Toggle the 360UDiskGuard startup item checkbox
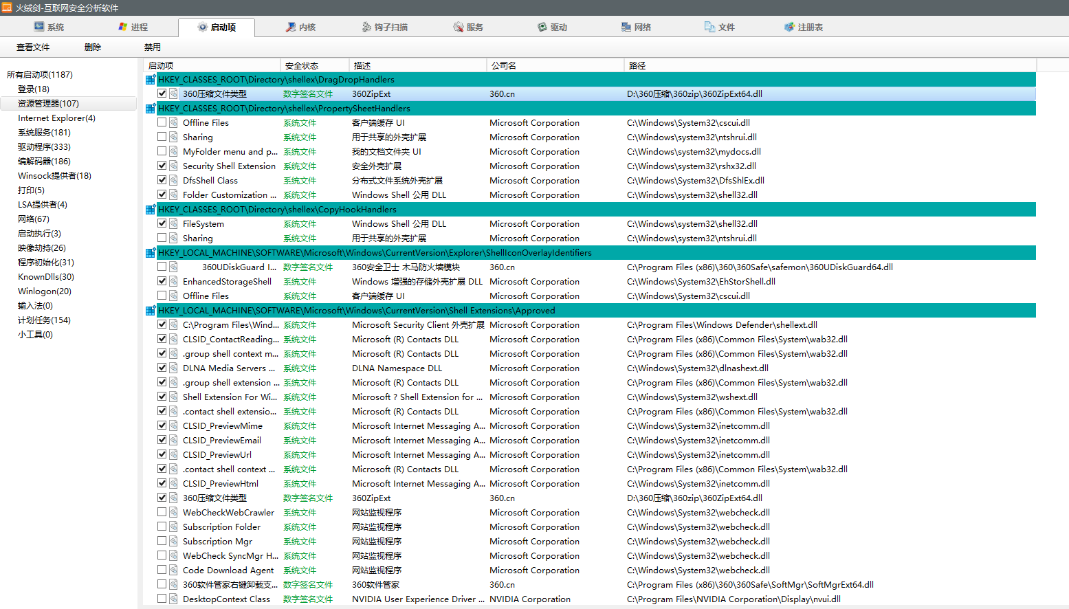 (x=162, y=267)
